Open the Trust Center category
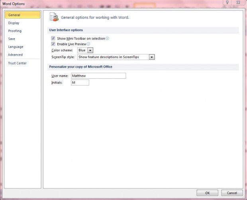This screenshot has height=200, width=247. tap(17, 63)
